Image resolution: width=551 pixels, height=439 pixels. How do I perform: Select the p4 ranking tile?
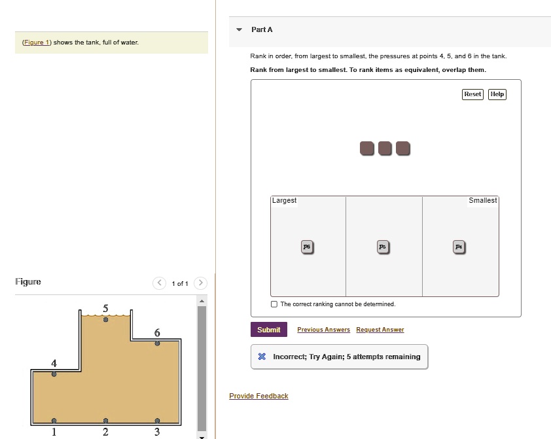click(x=459, y=247)
